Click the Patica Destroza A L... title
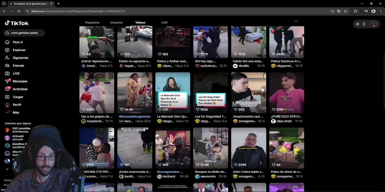 [x=286, y=61]
